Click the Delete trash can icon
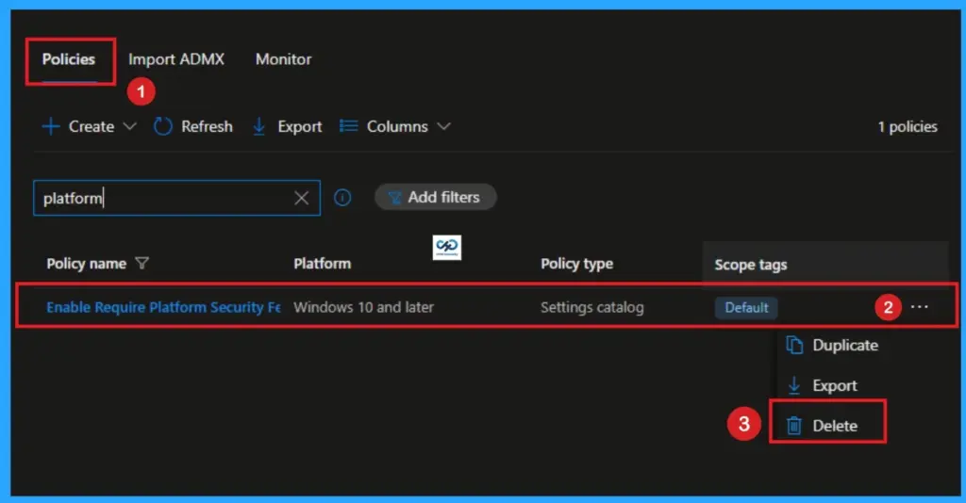 click(794, 426)
